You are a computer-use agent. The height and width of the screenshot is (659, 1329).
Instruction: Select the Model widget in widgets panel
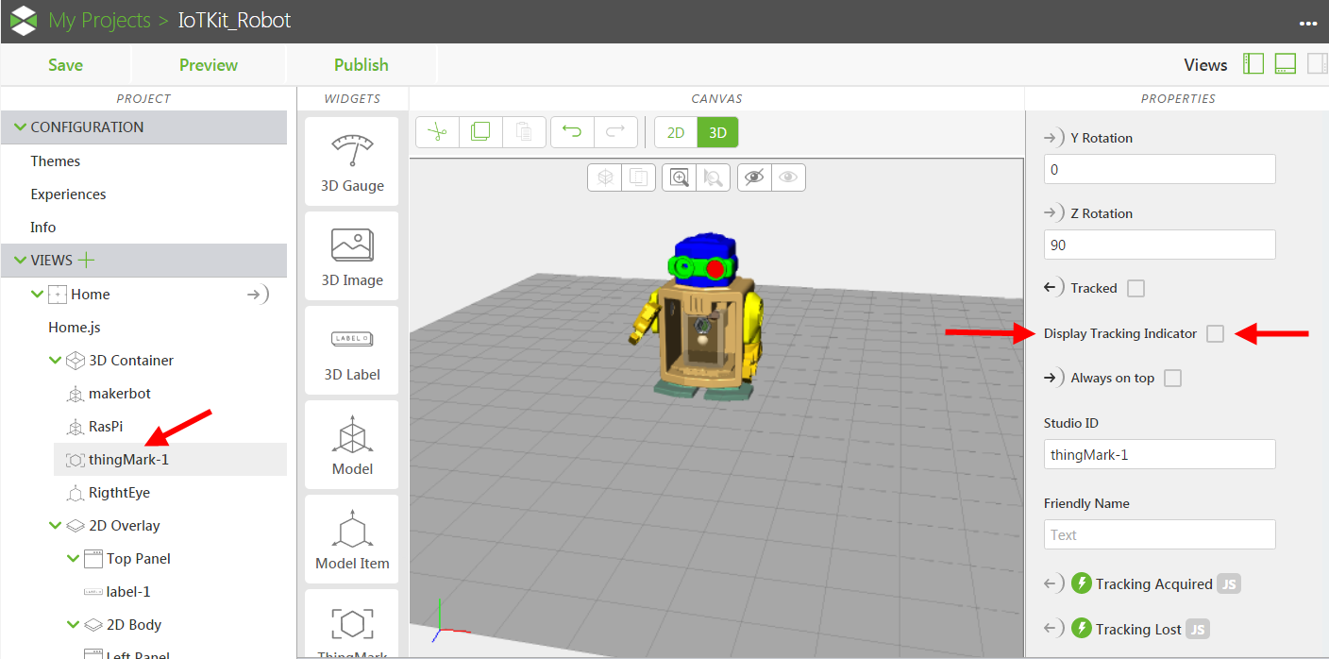coord(351,444)
